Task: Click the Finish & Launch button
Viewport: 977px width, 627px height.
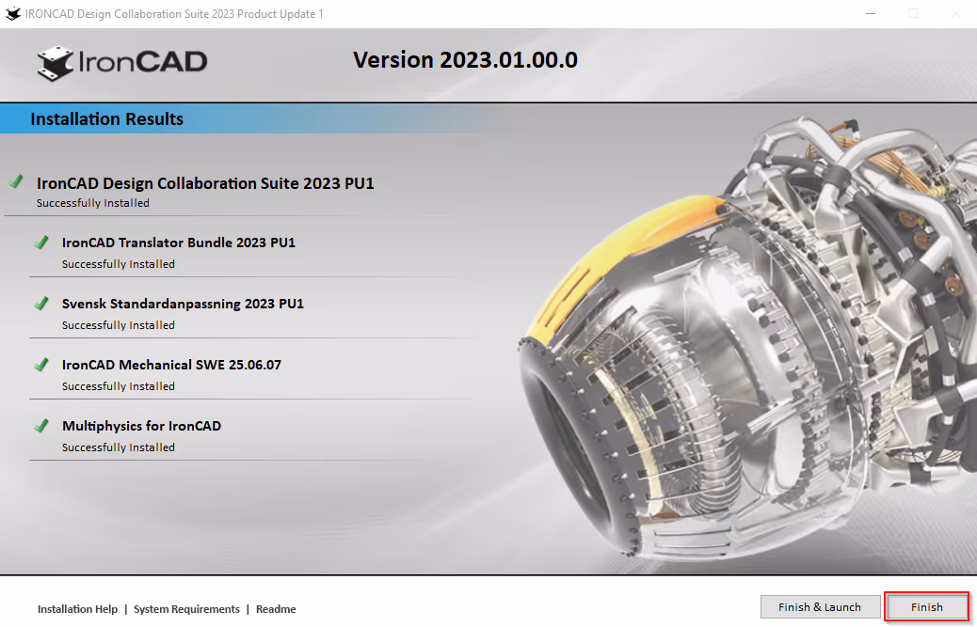Action: [820, 607]
